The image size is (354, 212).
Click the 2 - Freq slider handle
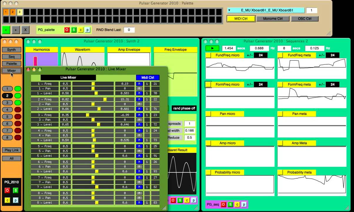click(105, 100)
